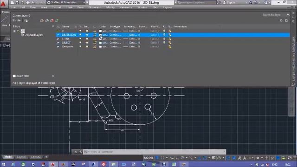297x167 pixels.
Task: Sort layers by Linetype column header
Action: 115,27
